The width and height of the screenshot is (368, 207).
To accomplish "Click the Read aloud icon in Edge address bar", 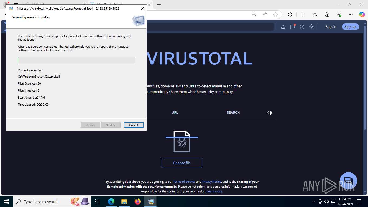I will (265, 15).
